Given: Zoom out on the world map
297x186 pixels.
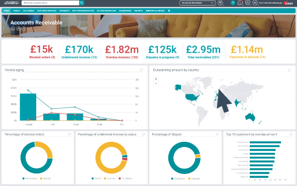Looking at the screenshot, I should pos(156,83).
